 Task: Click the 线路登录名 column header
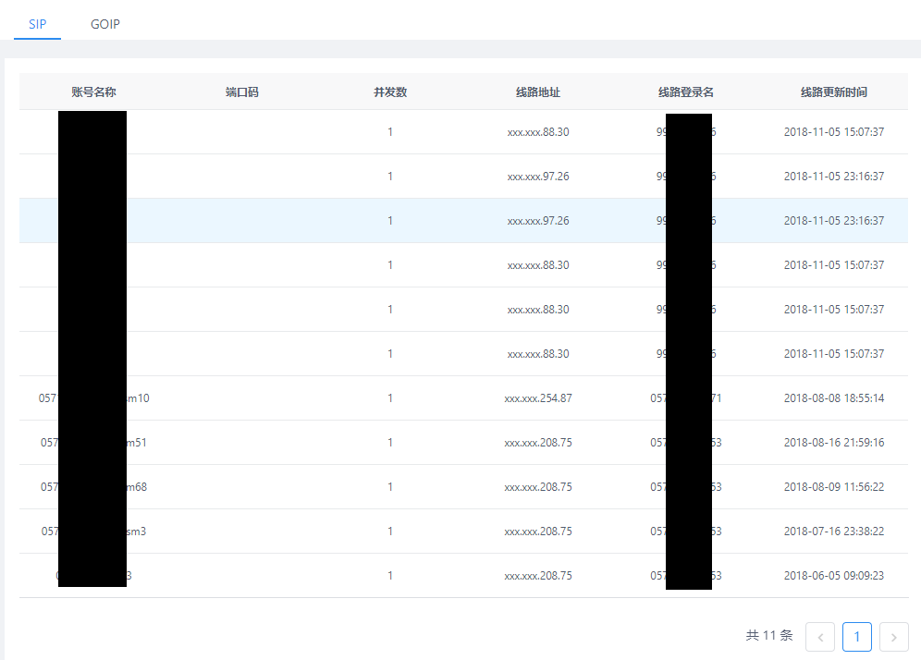point(686,92)
